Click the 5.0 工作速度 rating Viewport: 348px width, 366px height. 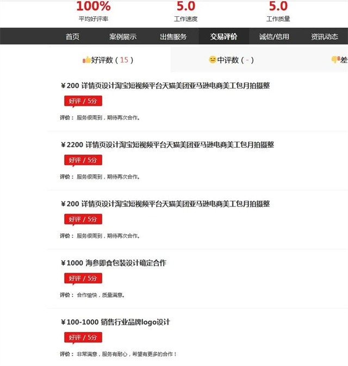point(186,7)
